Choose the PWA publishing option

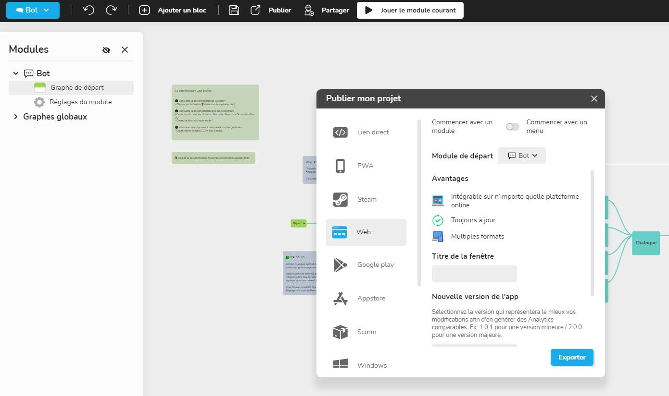pos(366,166)
